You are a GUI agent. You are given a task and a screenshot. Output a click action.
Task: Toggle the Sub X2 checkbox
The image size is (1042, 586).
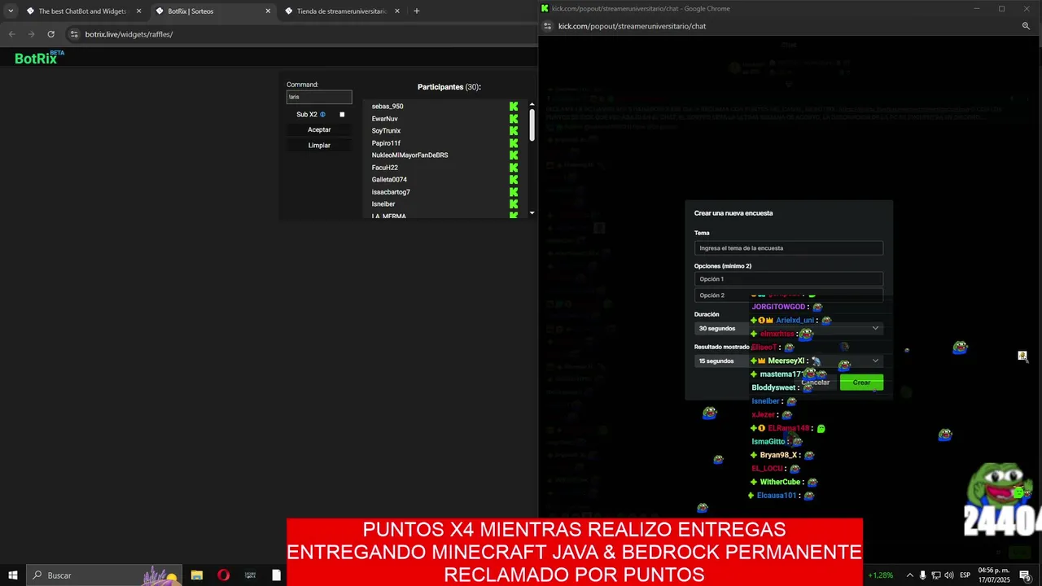pos(342,115)
